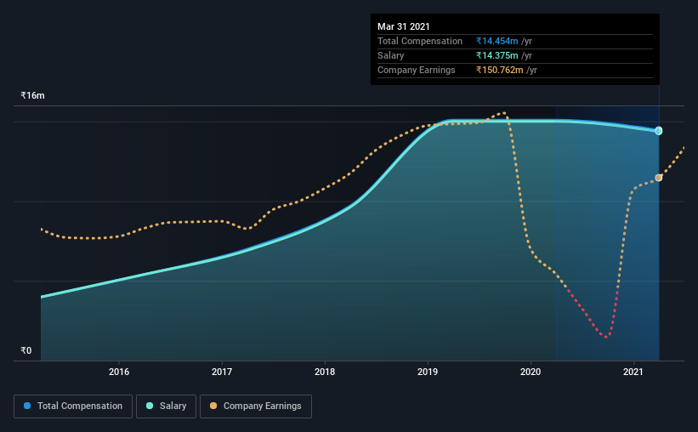698x432 pixels.
Task: Click the ₹0 y-axis label
Action: pos(26,350)
